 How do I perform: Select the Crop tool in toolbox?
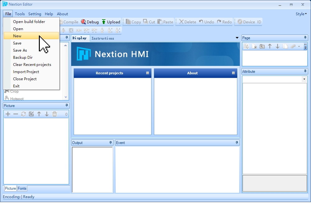12,91
